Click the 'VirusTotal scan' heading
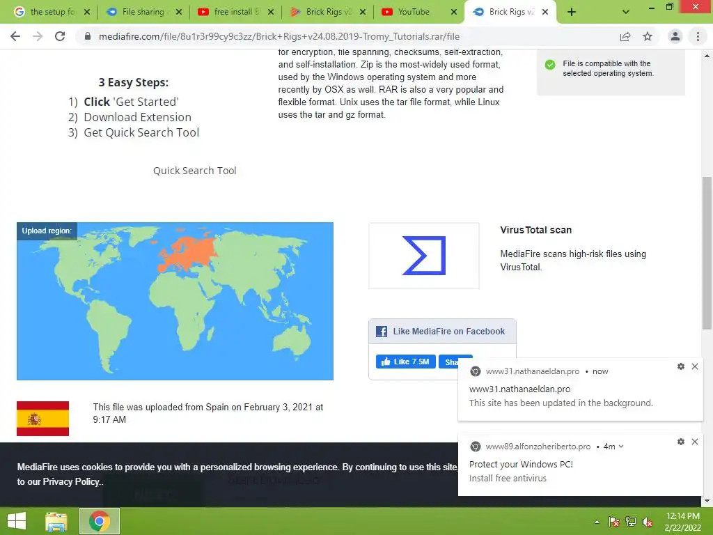The image size is (713, 535). click(535, 230)
